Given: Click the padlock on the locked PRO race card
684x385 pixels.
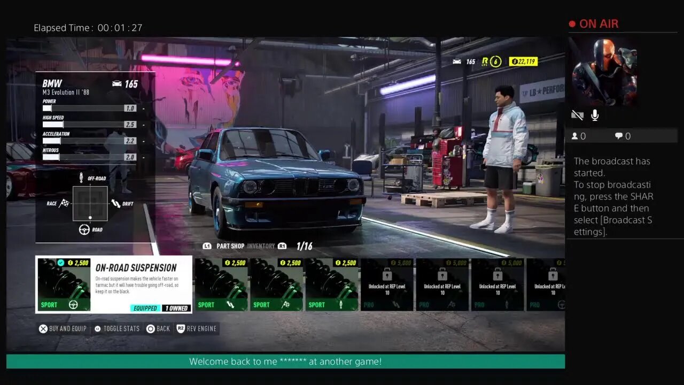Looking at the screenshot, I should click(x=442, y=275).
